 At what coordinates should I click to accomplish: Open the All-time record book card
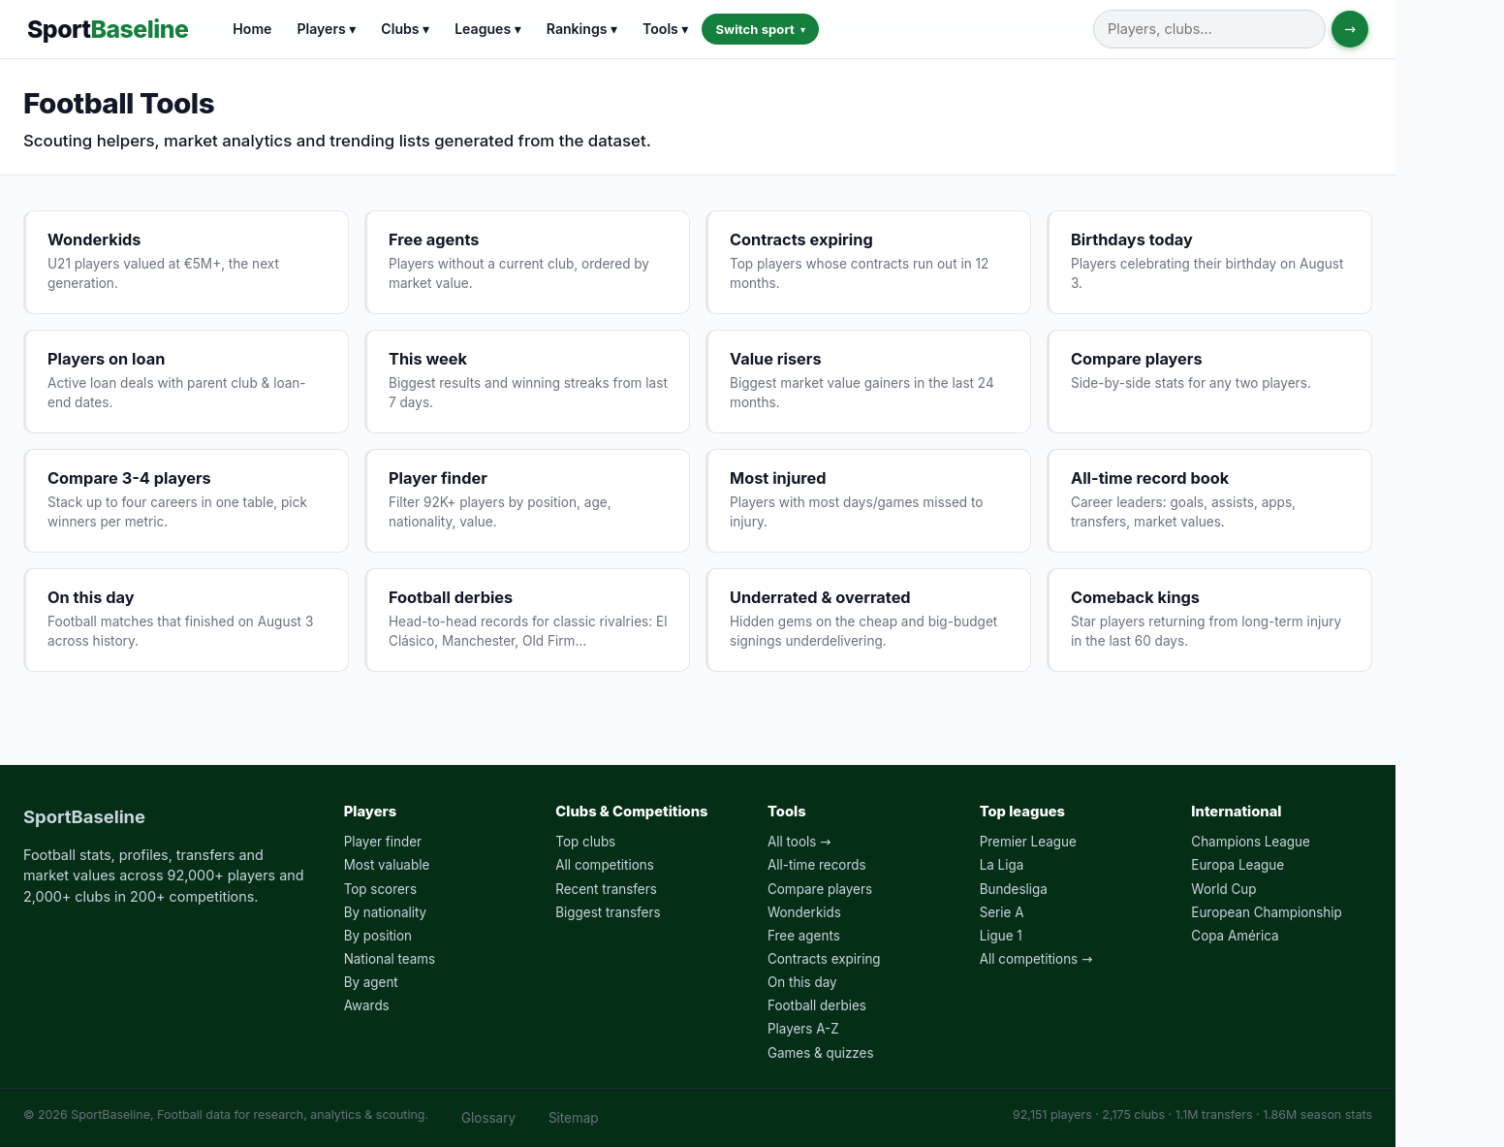click(x=1209, y=500)
